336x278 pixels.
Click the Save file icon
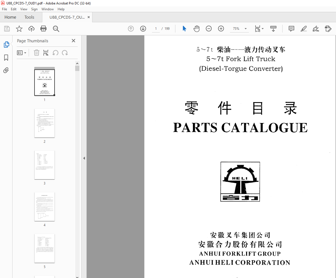7,29
